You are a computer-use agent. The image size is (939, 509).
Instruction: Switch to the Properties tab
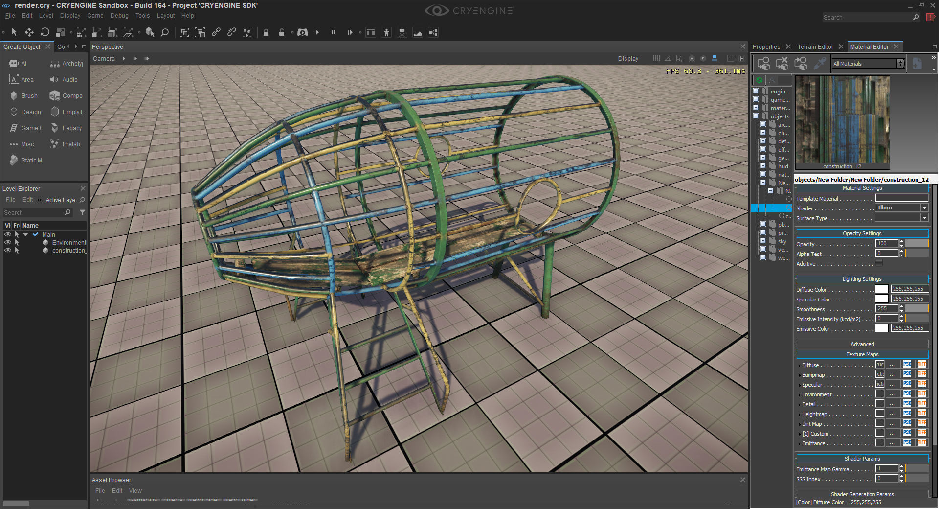(x=766, y=47)
